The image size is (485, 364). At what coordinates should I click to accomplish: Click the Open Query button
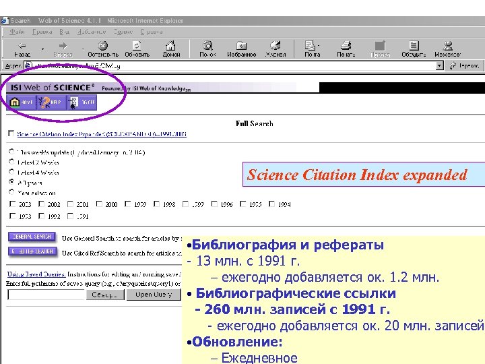coord(154,295)
